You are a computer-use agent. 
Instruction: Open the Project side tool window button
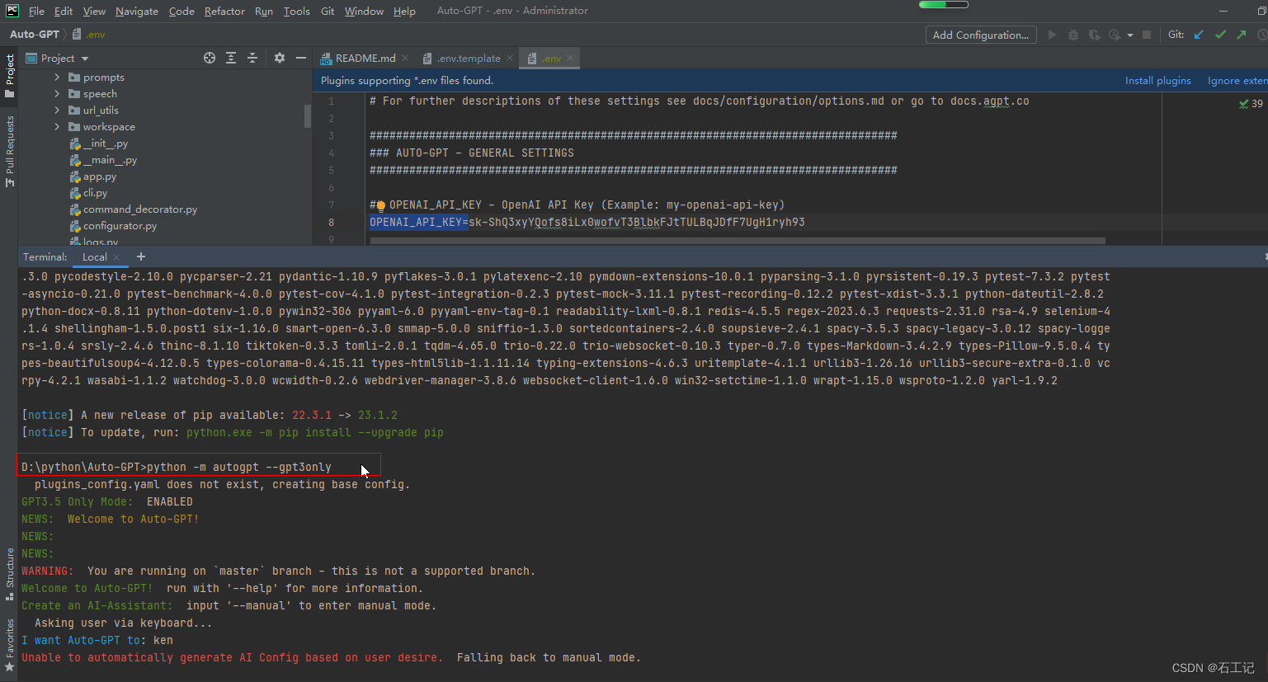[9, 75]
